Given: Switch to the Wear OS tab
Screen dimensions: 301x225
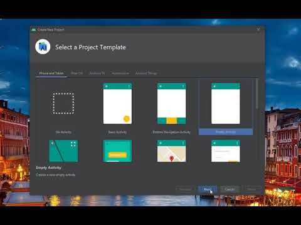Looking at the screenshot, I should coord(77,73).
